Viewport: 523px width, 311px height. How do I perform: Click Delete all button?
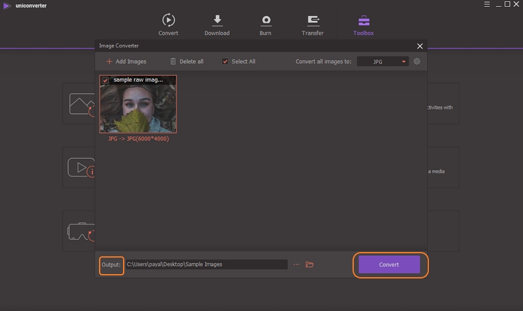(186, 61)
